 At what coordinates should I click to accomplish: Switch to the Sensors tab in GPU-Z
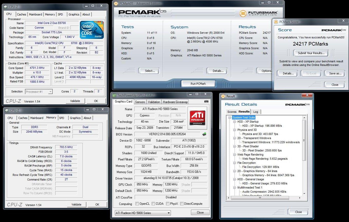[x=140, y=102]
